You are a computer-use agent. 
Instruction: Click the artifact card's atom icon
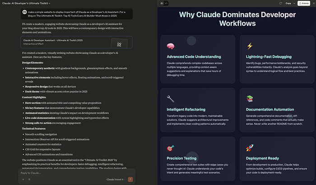click(x=119, y=45)
